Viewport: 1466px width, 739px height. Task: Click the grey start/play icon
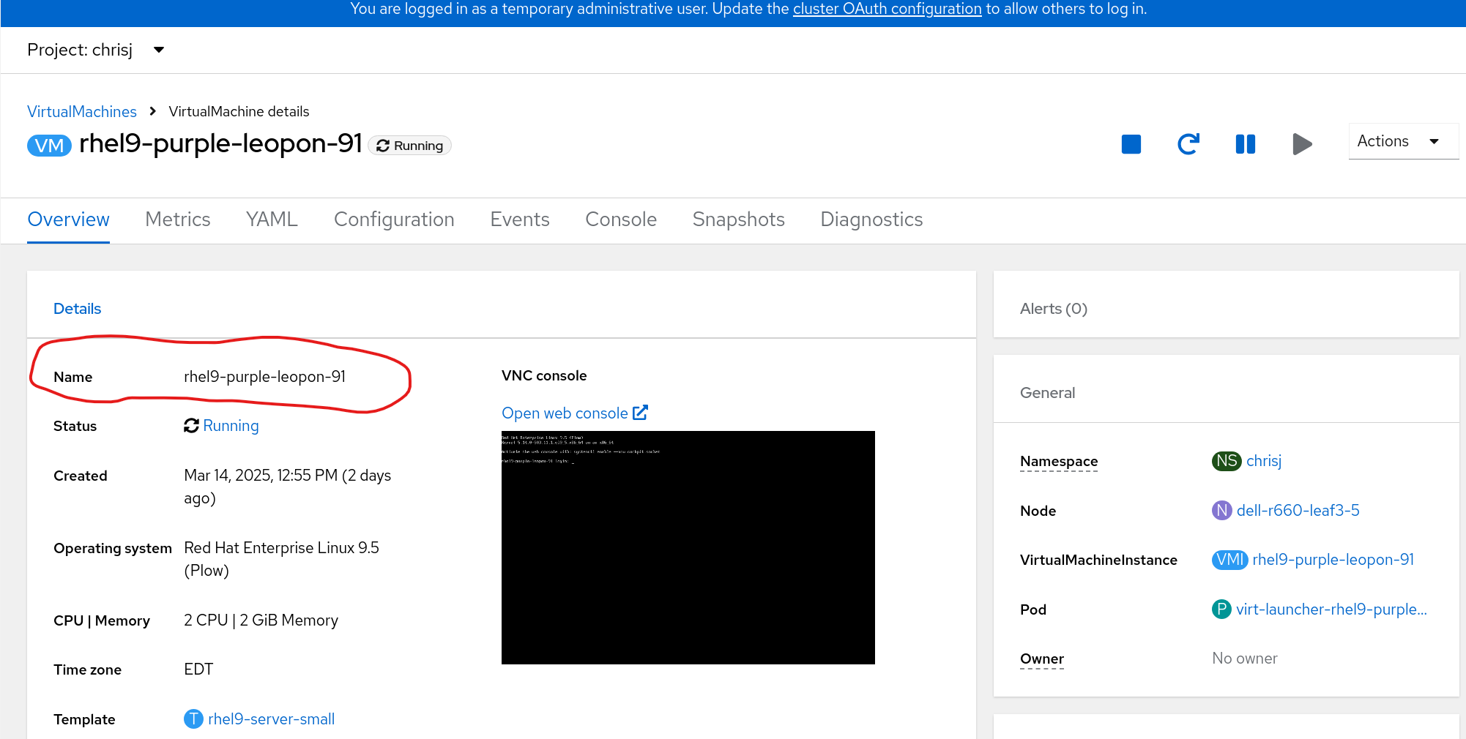(1302, 144)
